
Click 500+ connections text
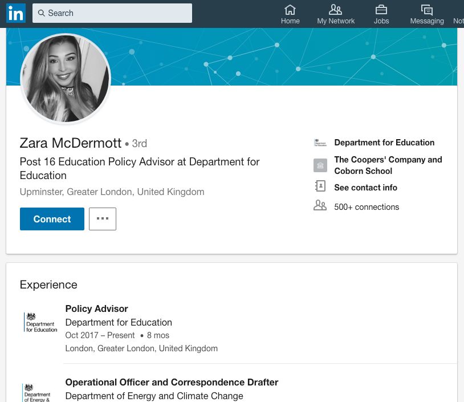point(367,207)
